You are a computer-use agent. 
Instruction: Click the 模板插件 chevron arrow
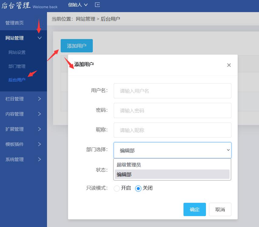[39, 144]
